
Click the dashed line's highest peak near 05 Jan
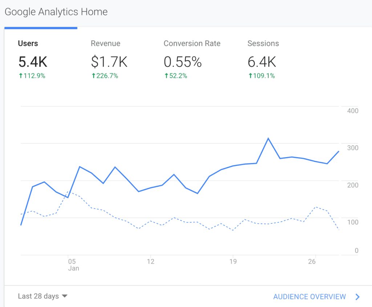click(x=68, y=192)
